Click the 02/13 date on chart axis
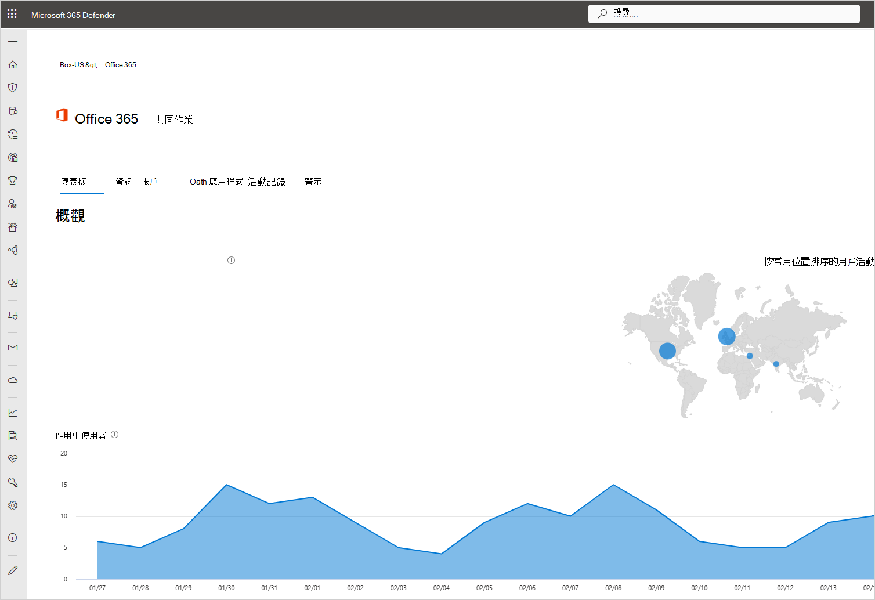The width and height of the screenshot is (875, 600). (x=829, y=588)
